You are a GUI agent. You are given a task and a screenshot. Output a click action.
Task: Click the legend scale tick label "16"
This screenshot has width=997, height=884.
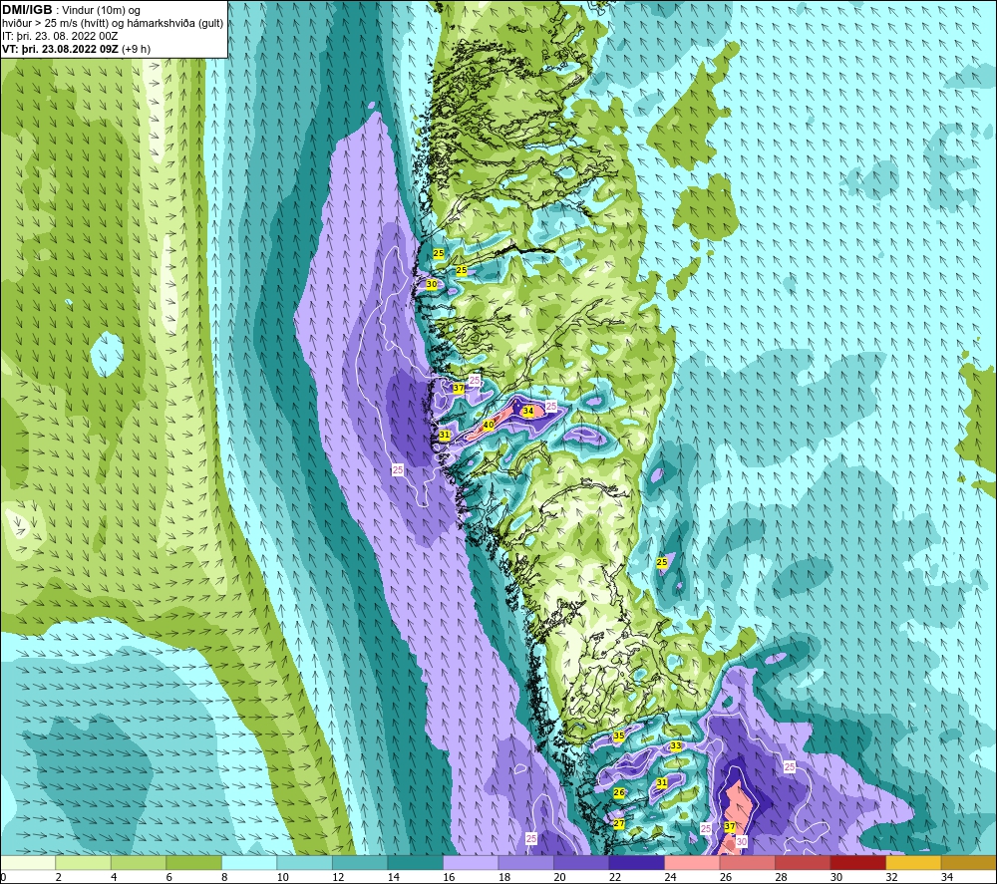pyautogui.click(x=449, y=877)
